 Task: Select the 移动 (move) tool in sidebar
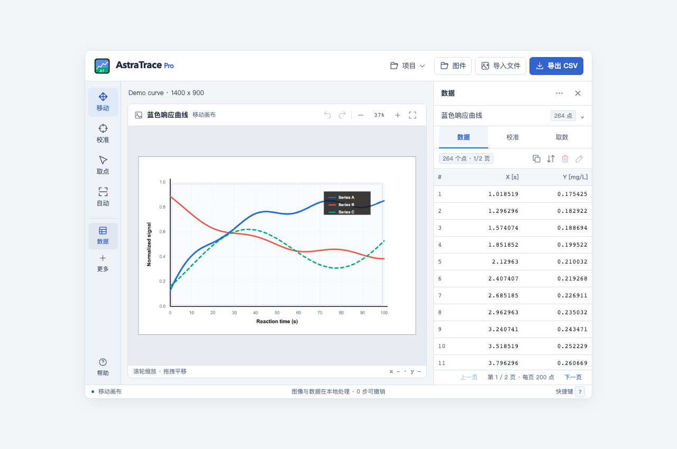[103, 102]
